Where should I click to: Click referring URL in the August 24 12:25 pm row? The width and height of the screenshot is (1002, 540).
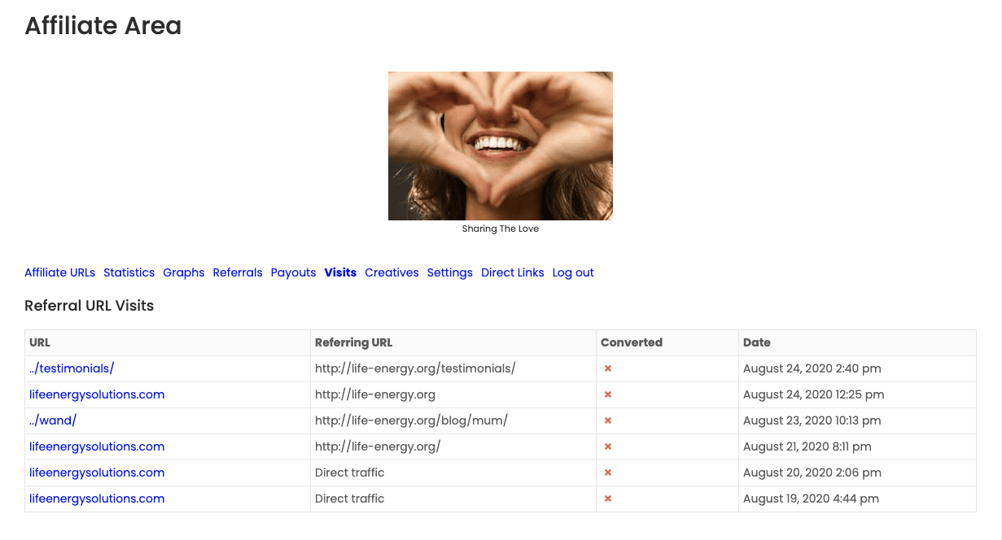pos(375,394)
